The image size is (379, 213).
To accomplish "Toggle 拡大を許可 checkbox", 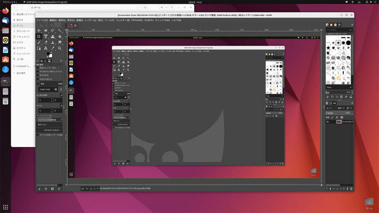I will (x=38, y=75).
